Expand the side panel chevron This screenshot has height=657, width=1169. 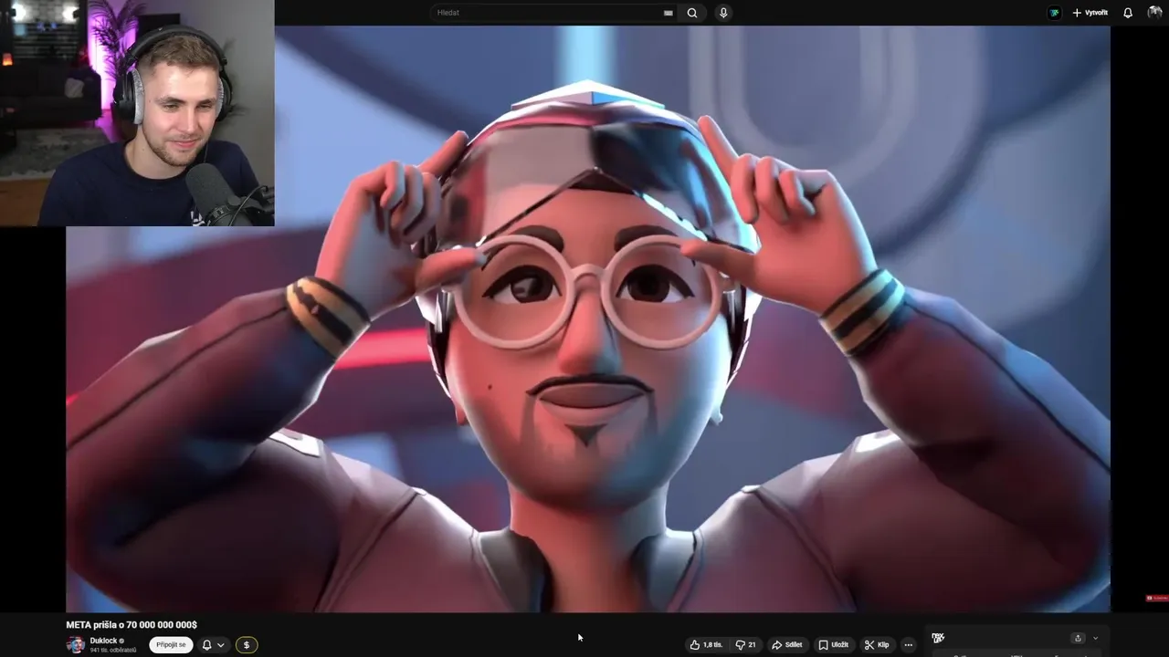pos(1095,638)
